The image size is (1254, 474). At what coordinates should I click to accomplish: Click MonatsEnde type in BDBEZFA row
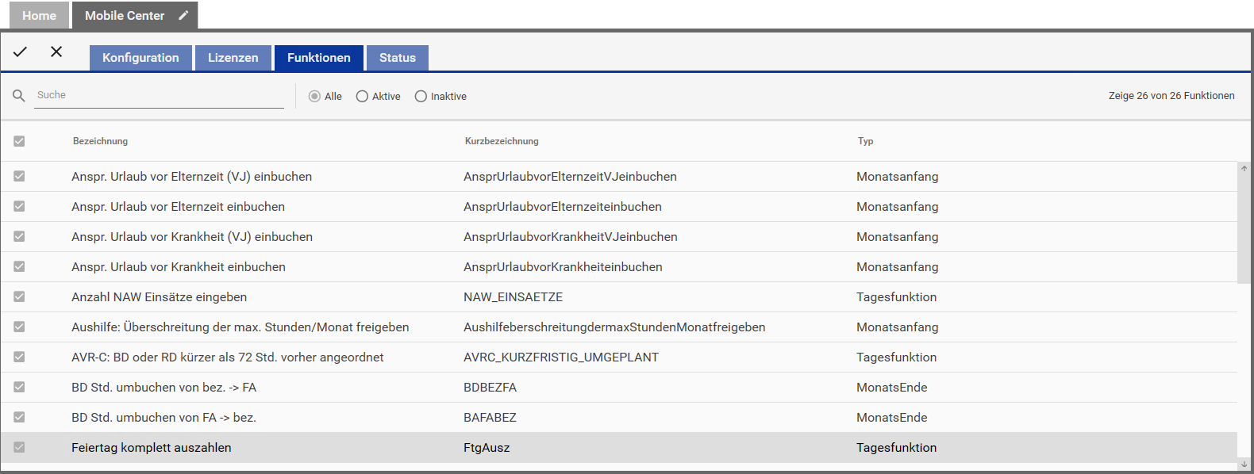[891, 388]
